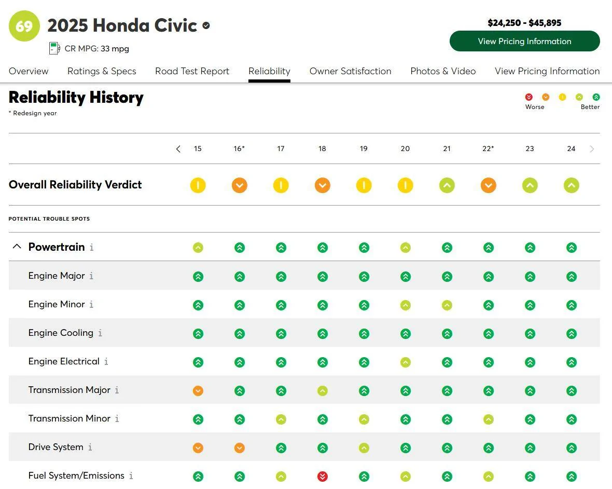Click the 24 year column header
The height and width of the screenshot is (489, 612).
572,149
